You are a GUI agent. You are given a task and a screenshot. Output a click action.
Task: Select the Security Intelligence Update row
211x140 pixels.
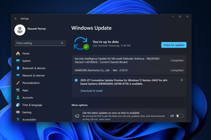129,60
